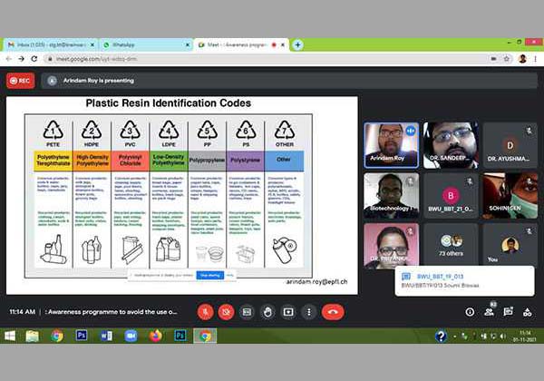This screenshot has width=544, height=381.
Task: Open the more options three-dot menu
Action: [x=308, y=311]
